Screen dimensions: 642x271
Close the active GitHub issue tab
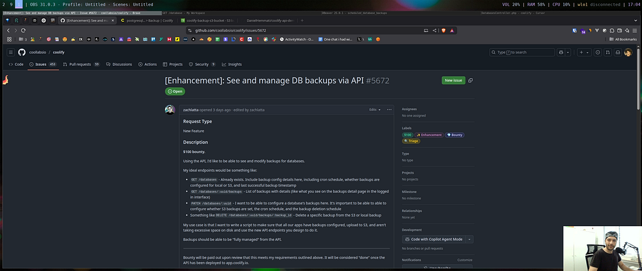(x=112, y=21)
